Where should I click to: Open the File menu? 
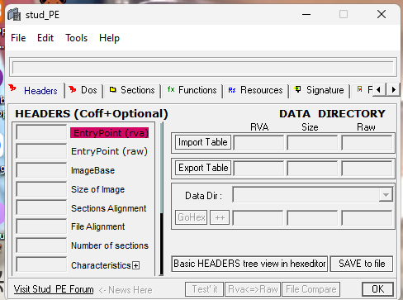click(x=18, y=38)
